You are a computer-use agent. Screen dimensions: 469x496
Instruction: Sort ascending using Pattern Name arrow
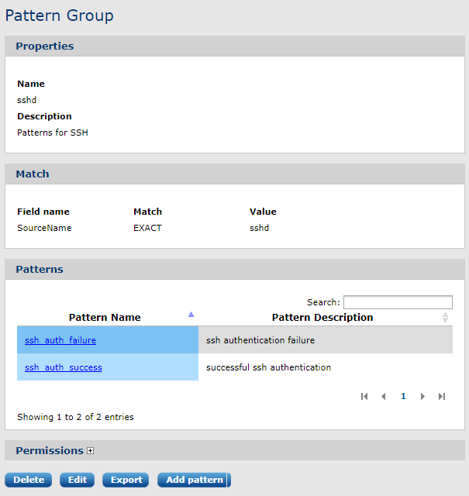pos(191,314)
